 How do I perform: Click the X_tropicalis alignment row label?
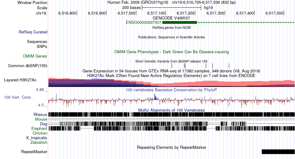coord(37,138)
